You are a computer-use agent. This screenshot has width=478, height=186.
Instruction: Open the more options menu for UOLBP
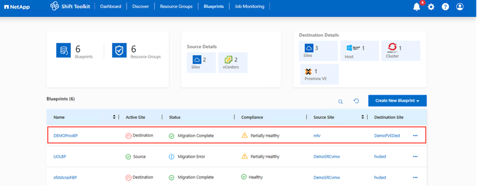click(415, 156)
